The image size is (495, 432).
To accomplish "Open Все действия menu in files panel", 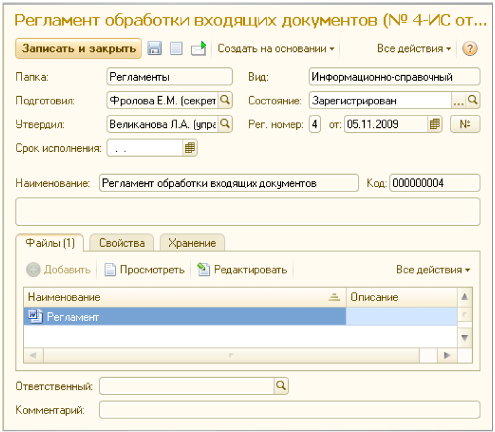I will [x=433, y=270].
